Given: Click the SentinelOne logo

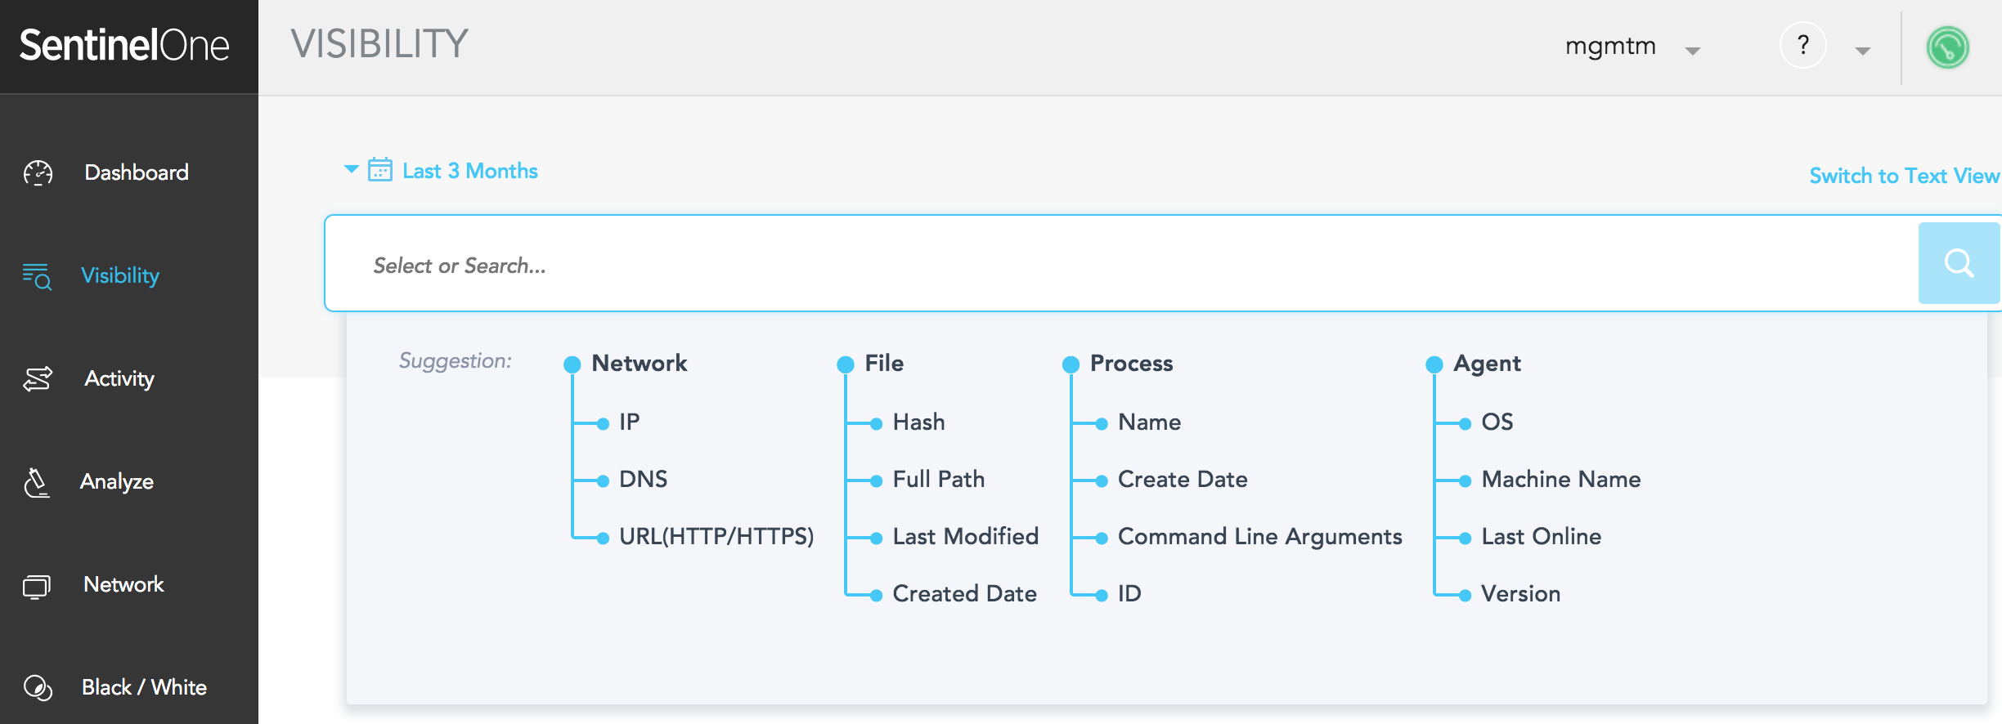Looking at the screenshot, I should click(124, 46).
